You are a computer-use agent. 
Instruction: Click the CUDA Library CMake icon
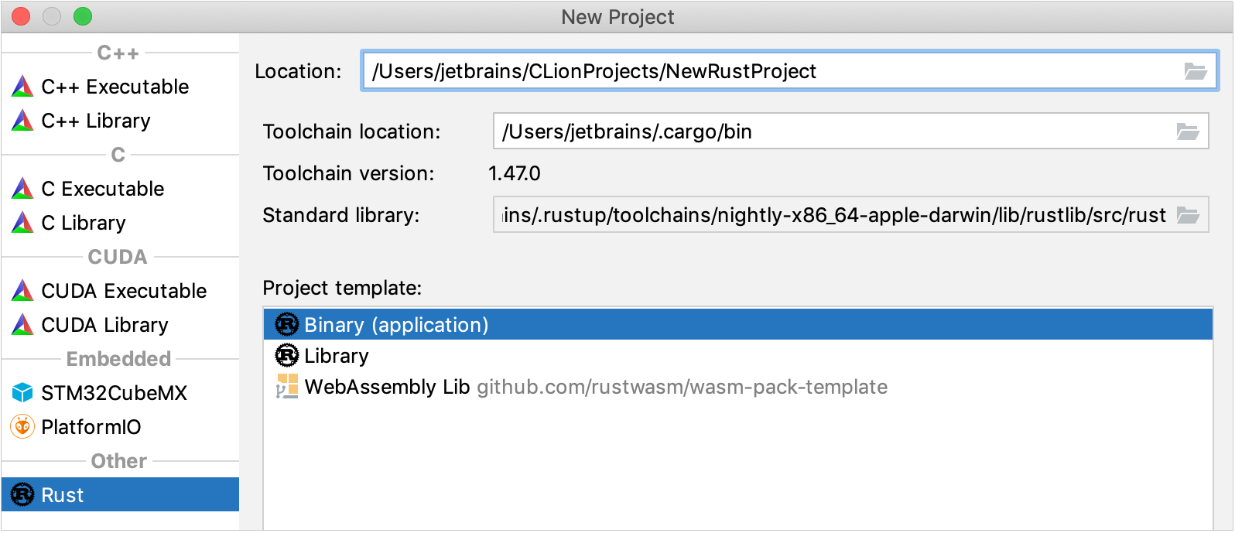[x=22, y=325]
